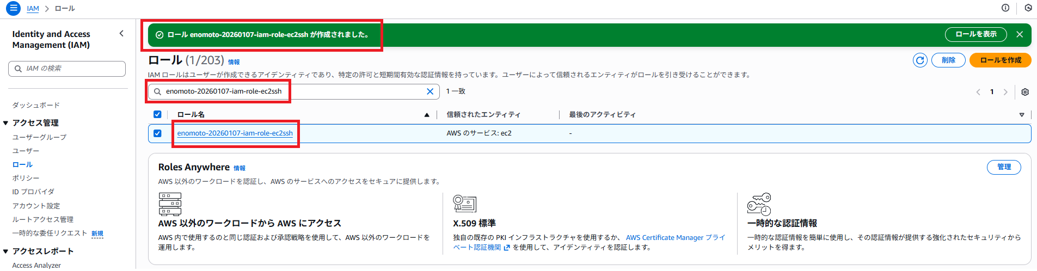Dismiss the green success banner
Viewport: 1037px width, 271px height.
pos(1020,34)
